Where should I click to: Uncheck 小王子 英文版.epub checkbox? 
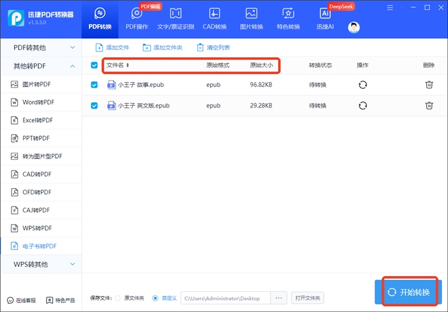pos(94,106)
